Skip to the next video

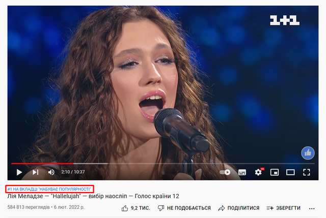(35, 172)
